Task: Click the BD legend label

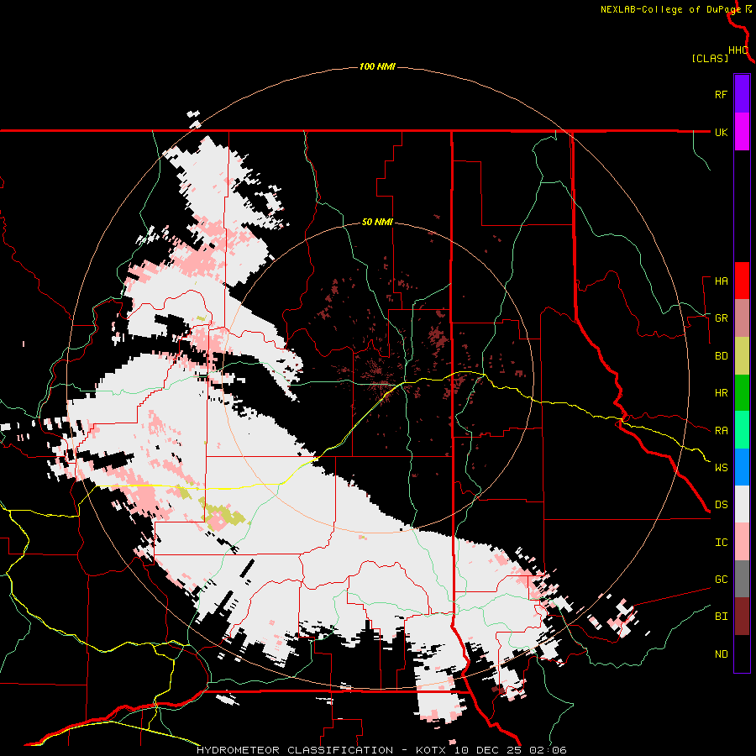Action: click(x=721, y=356)
